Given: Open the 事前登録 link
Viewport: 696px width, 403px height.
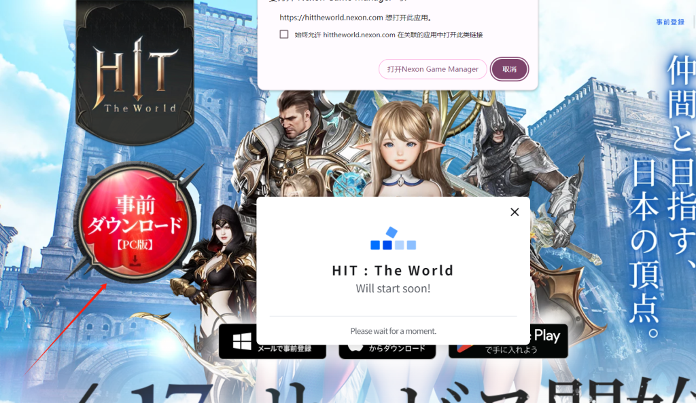Looking at the screenshot, I should coord(669,22).
